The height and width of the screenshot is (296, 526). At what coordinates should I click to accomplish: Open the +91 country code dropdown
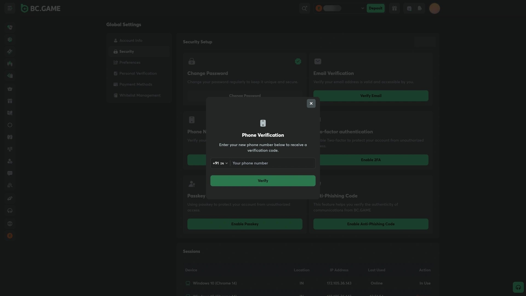220,163
